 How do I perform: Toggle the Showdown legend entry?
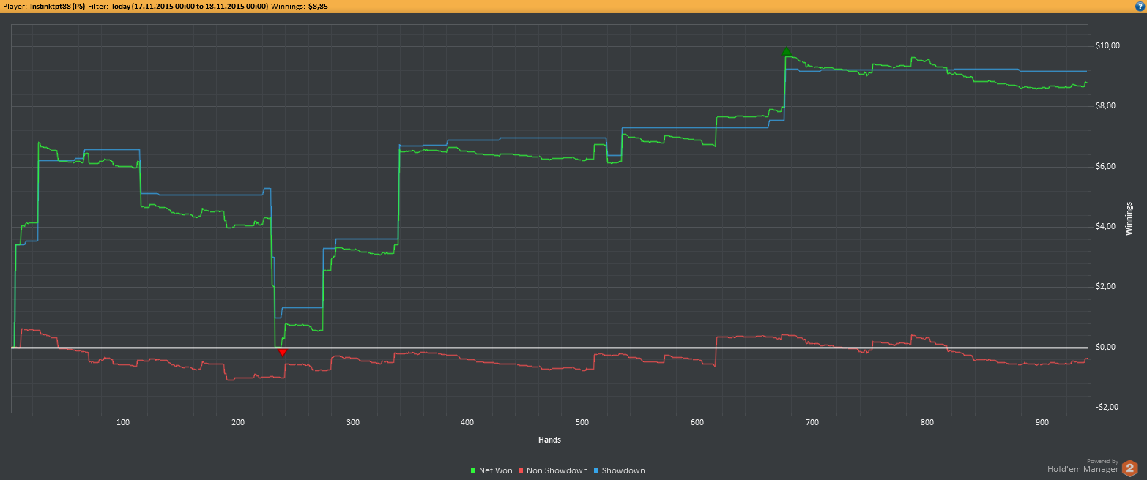point(619,470)
